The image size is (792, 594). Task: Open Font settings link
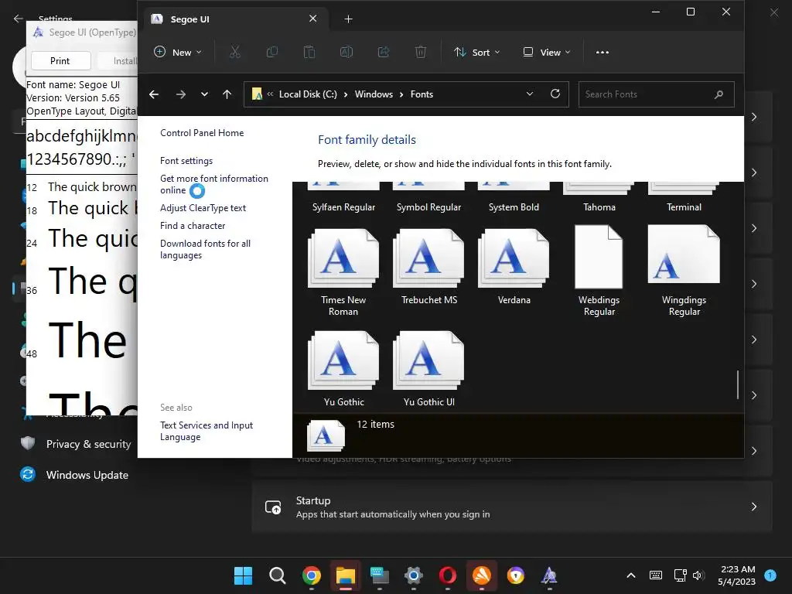click(186, 161)
